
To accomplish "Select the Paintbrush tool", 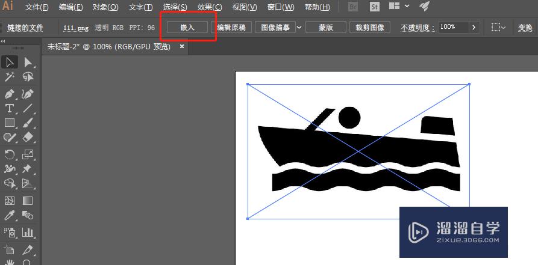I will [28, 123].
